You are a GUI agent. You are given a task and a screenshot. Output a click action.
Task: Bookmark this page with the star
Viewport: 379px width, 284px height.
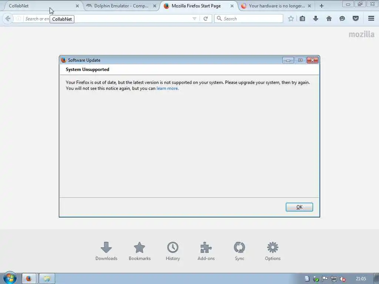[291, 18]
